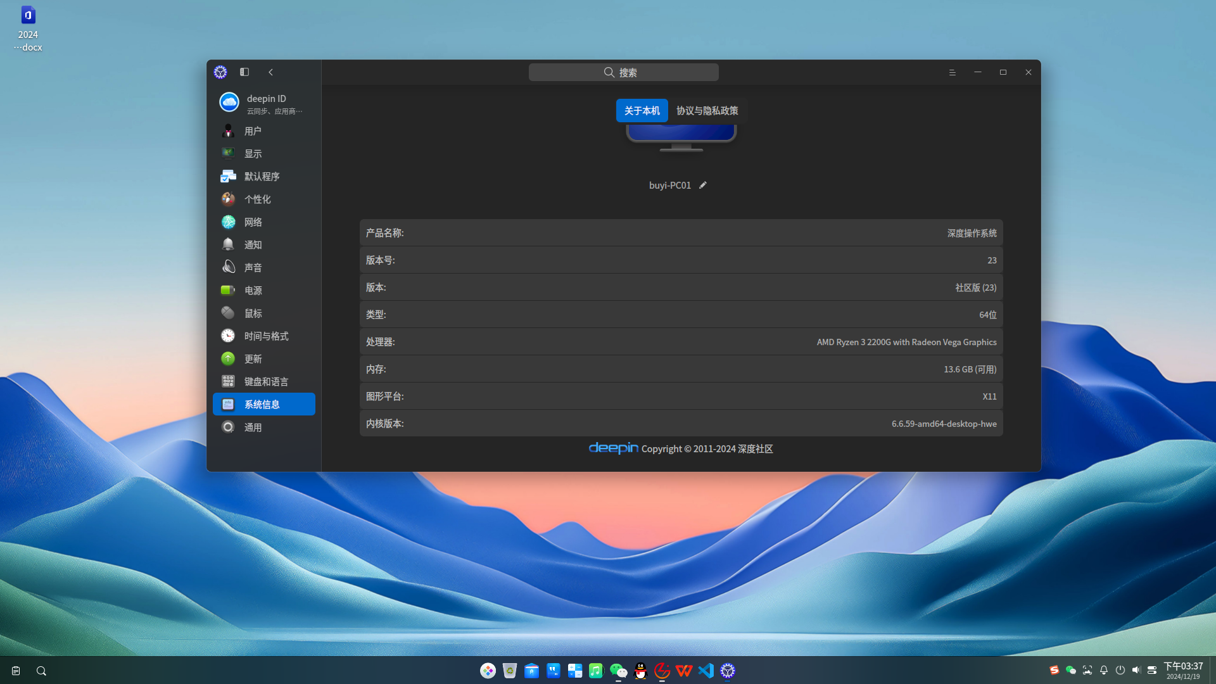Viewport: 1216px width, 684px height.
Task: Open 更新 (Update) settings
Action: 264,359
